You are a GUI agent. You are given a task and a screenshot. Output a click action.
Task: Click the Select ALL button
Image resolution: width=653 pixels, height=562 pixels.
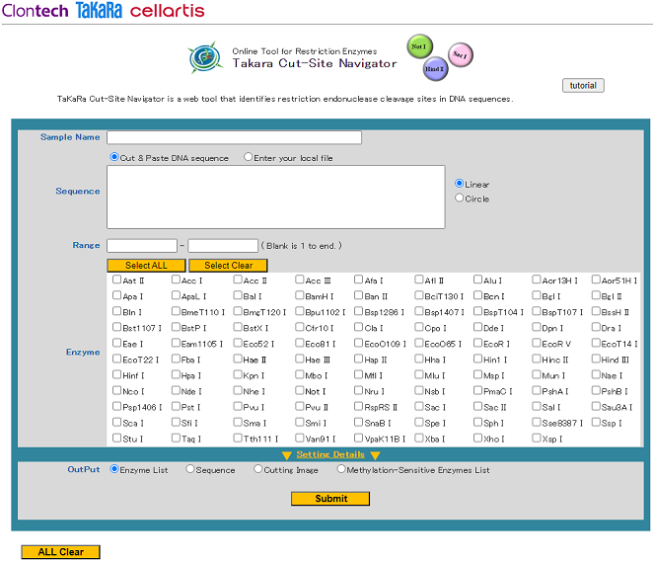click(x=146, y=266)
